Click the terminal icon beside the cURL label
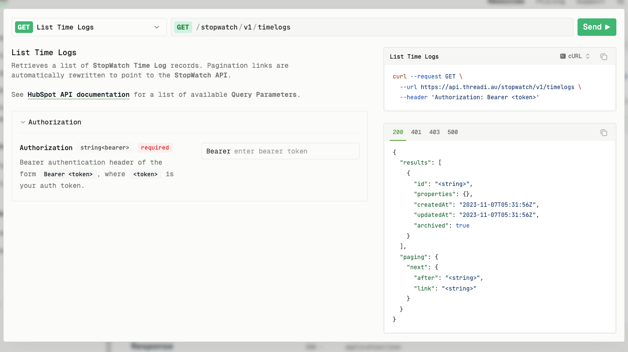This screenshot has width=628, height=352. (x=562, y=56)
